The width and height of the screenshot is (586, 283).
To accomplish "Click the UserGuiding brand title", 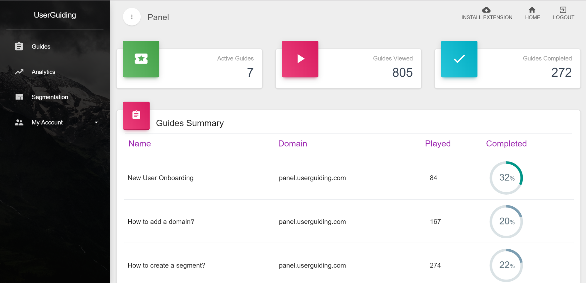I will tap(55, 15).
